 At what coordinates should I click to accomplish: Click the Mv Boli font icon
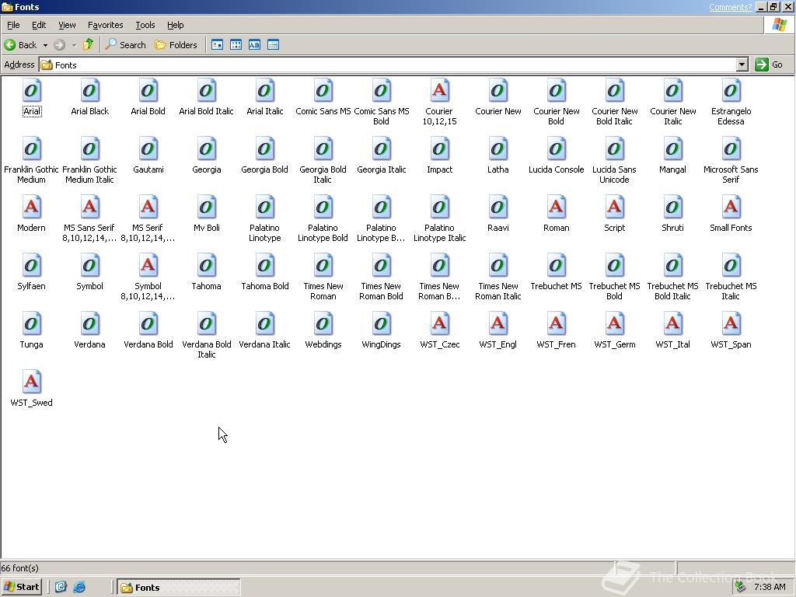click(207, 207)
